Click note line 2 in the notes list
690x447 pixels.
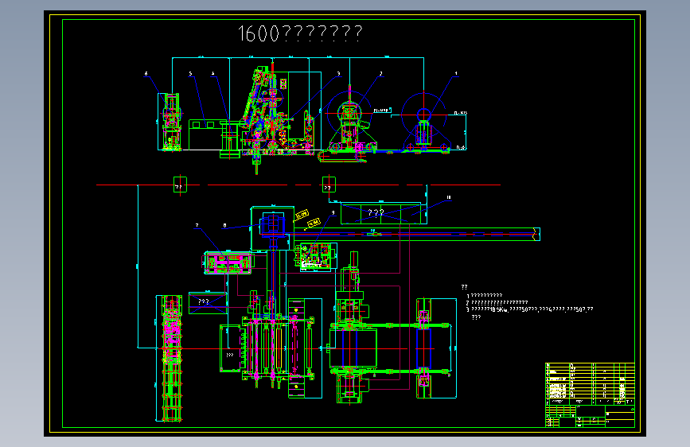tap(497, 303)
